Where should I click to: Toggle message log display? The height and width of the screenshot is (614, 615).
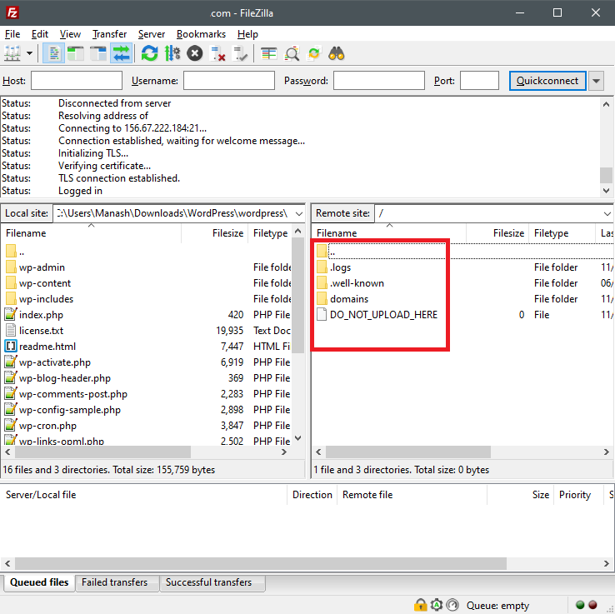point(53,53)
